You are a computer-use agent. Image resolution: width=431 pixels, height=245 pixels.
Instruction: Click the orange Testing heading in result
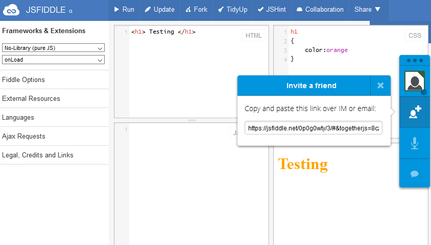tap(303, 164)
